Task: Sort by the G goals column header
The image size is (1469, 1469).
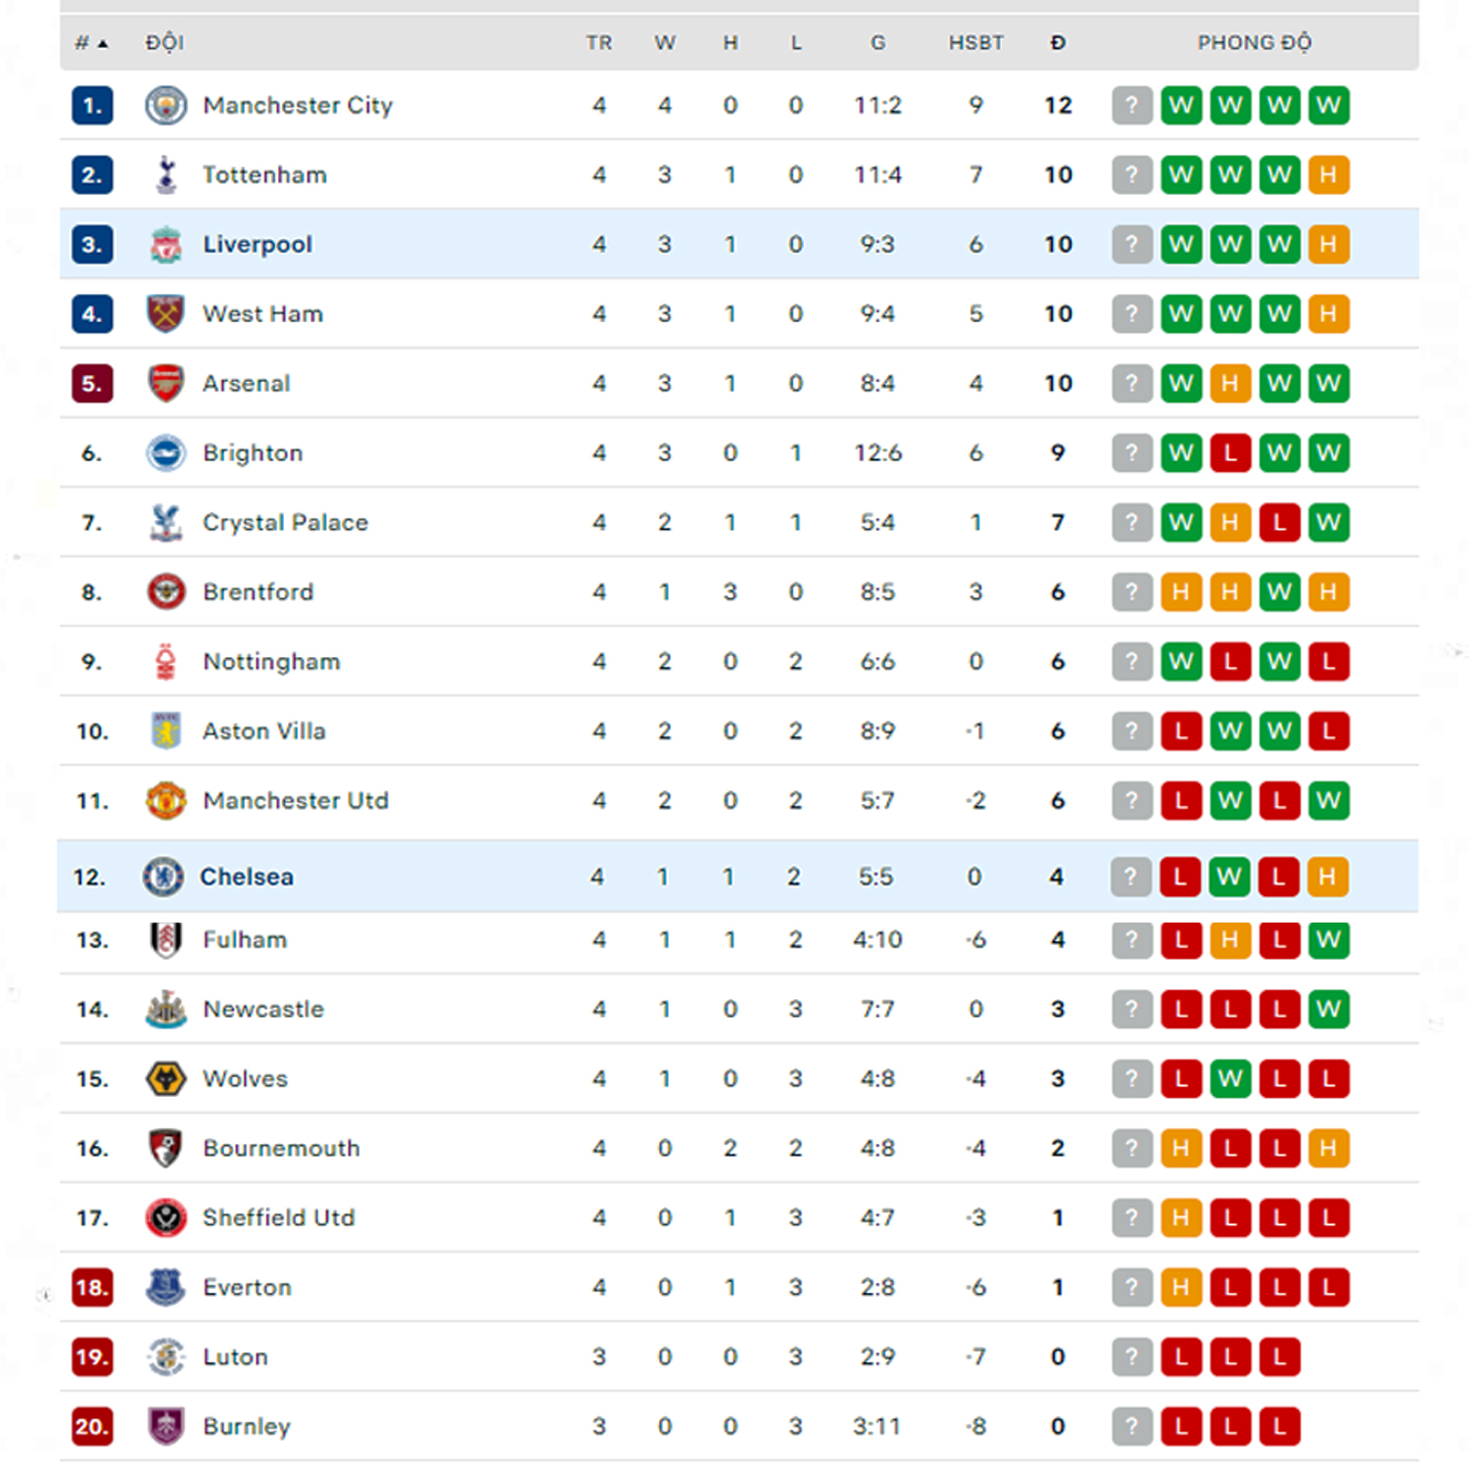Action: pyautogui.click(x=877, y=43)
